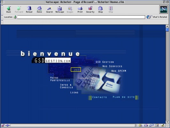This screenshot has width=170, height=128.
Task: Collapse the navigation toolbar handle
Action: click(2, 9)
